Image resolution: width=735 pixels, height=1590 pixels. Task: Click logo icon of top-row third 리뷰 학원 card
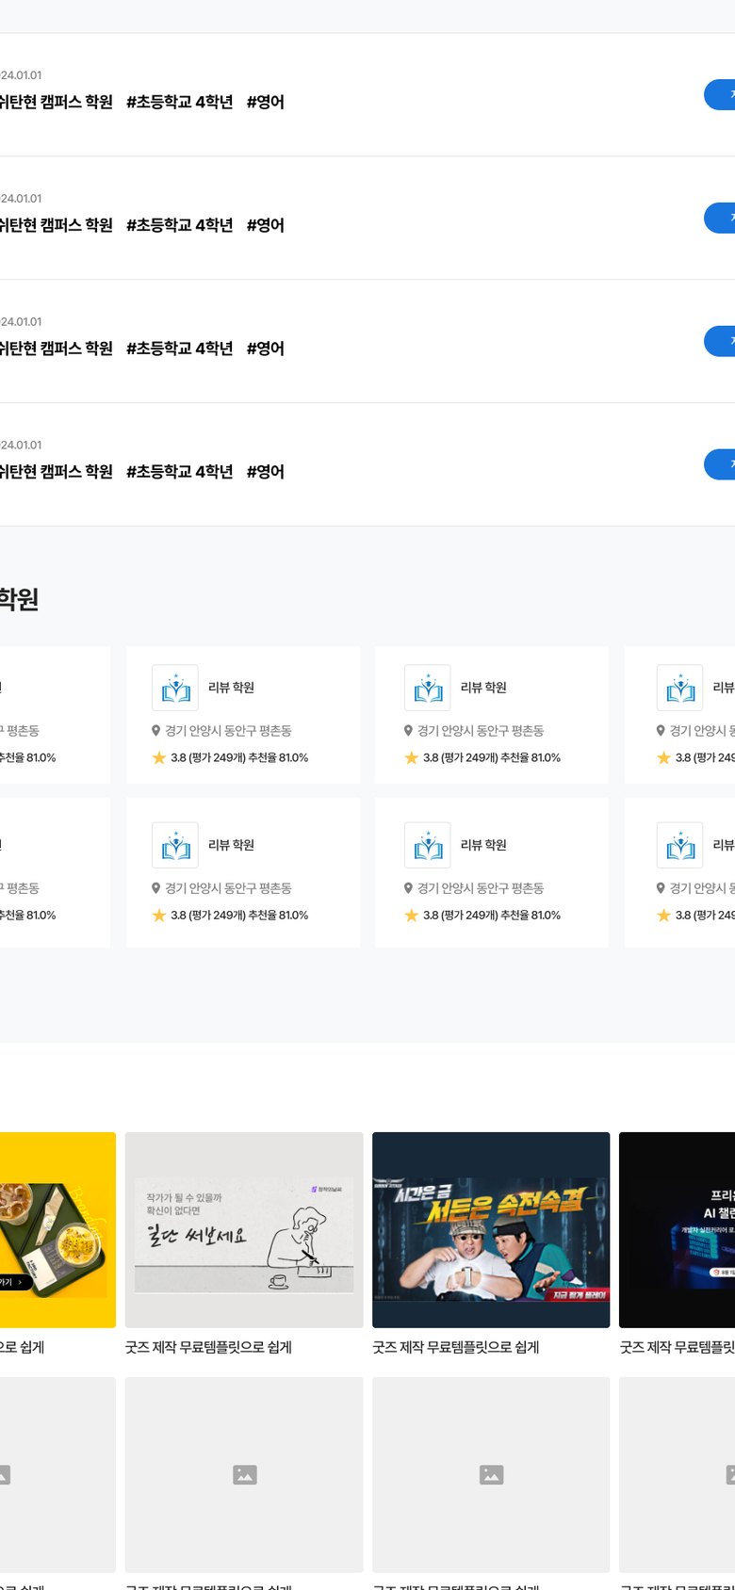point(428,688)
